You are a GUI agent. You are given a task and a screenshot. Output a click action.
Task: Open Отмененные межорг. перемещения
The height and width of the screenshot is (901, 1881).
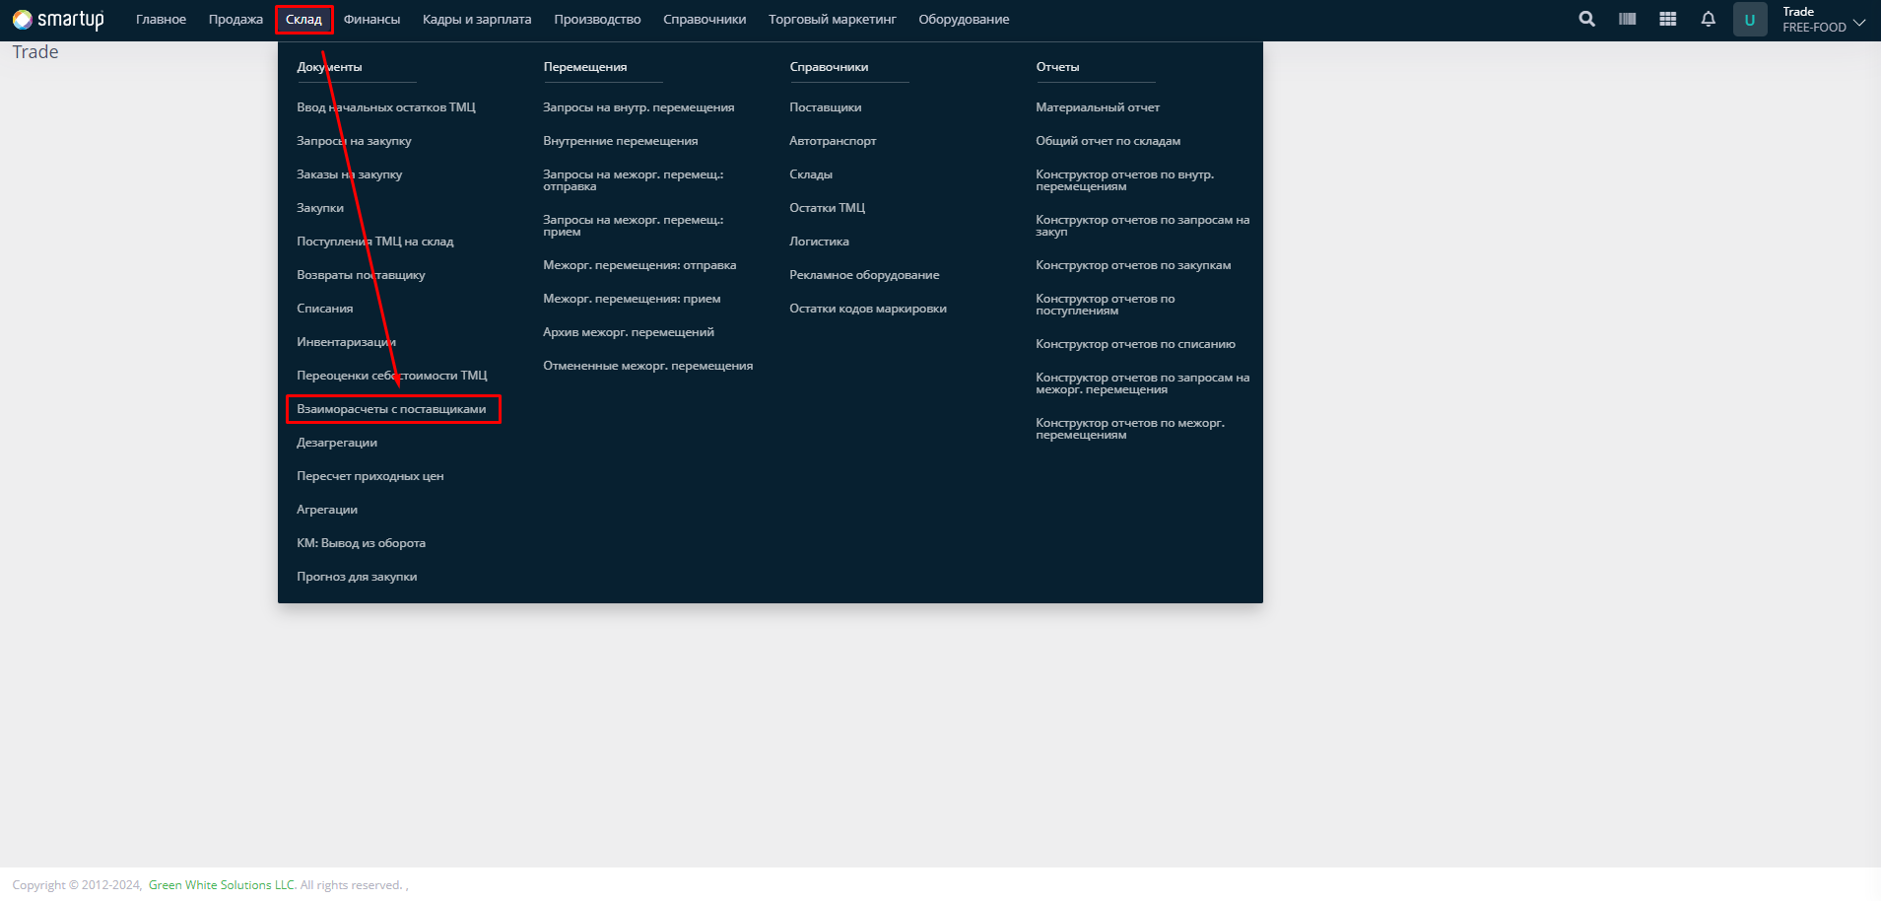click(647, 366)
